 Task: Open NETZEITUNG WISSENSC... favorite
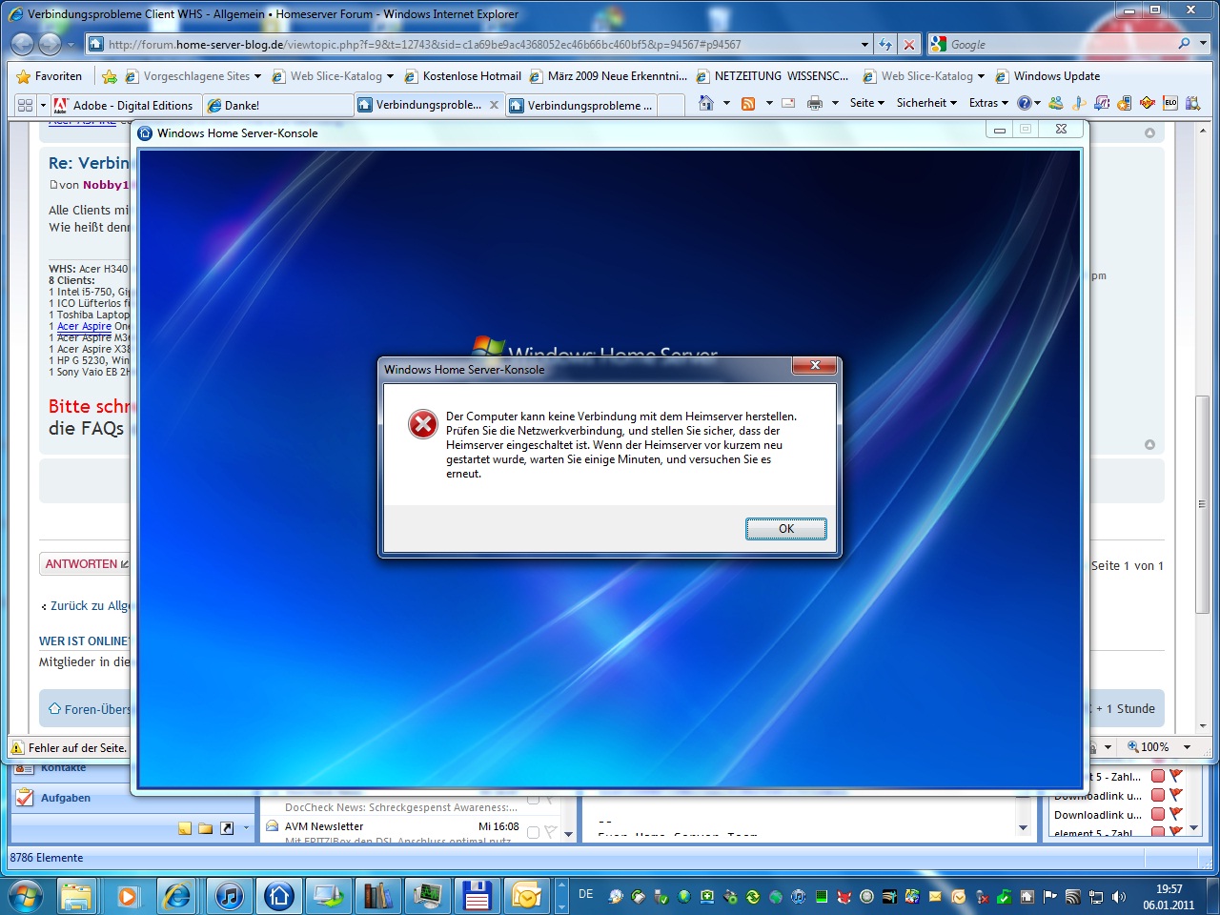pos(772,76)
